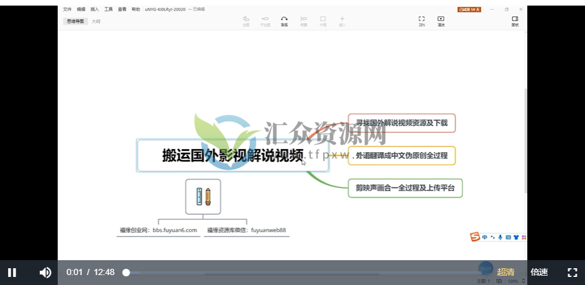This screenshot has width=585, height=285.
Task: Open the Sogou skin shirt icon
Action: pos(516,237)
